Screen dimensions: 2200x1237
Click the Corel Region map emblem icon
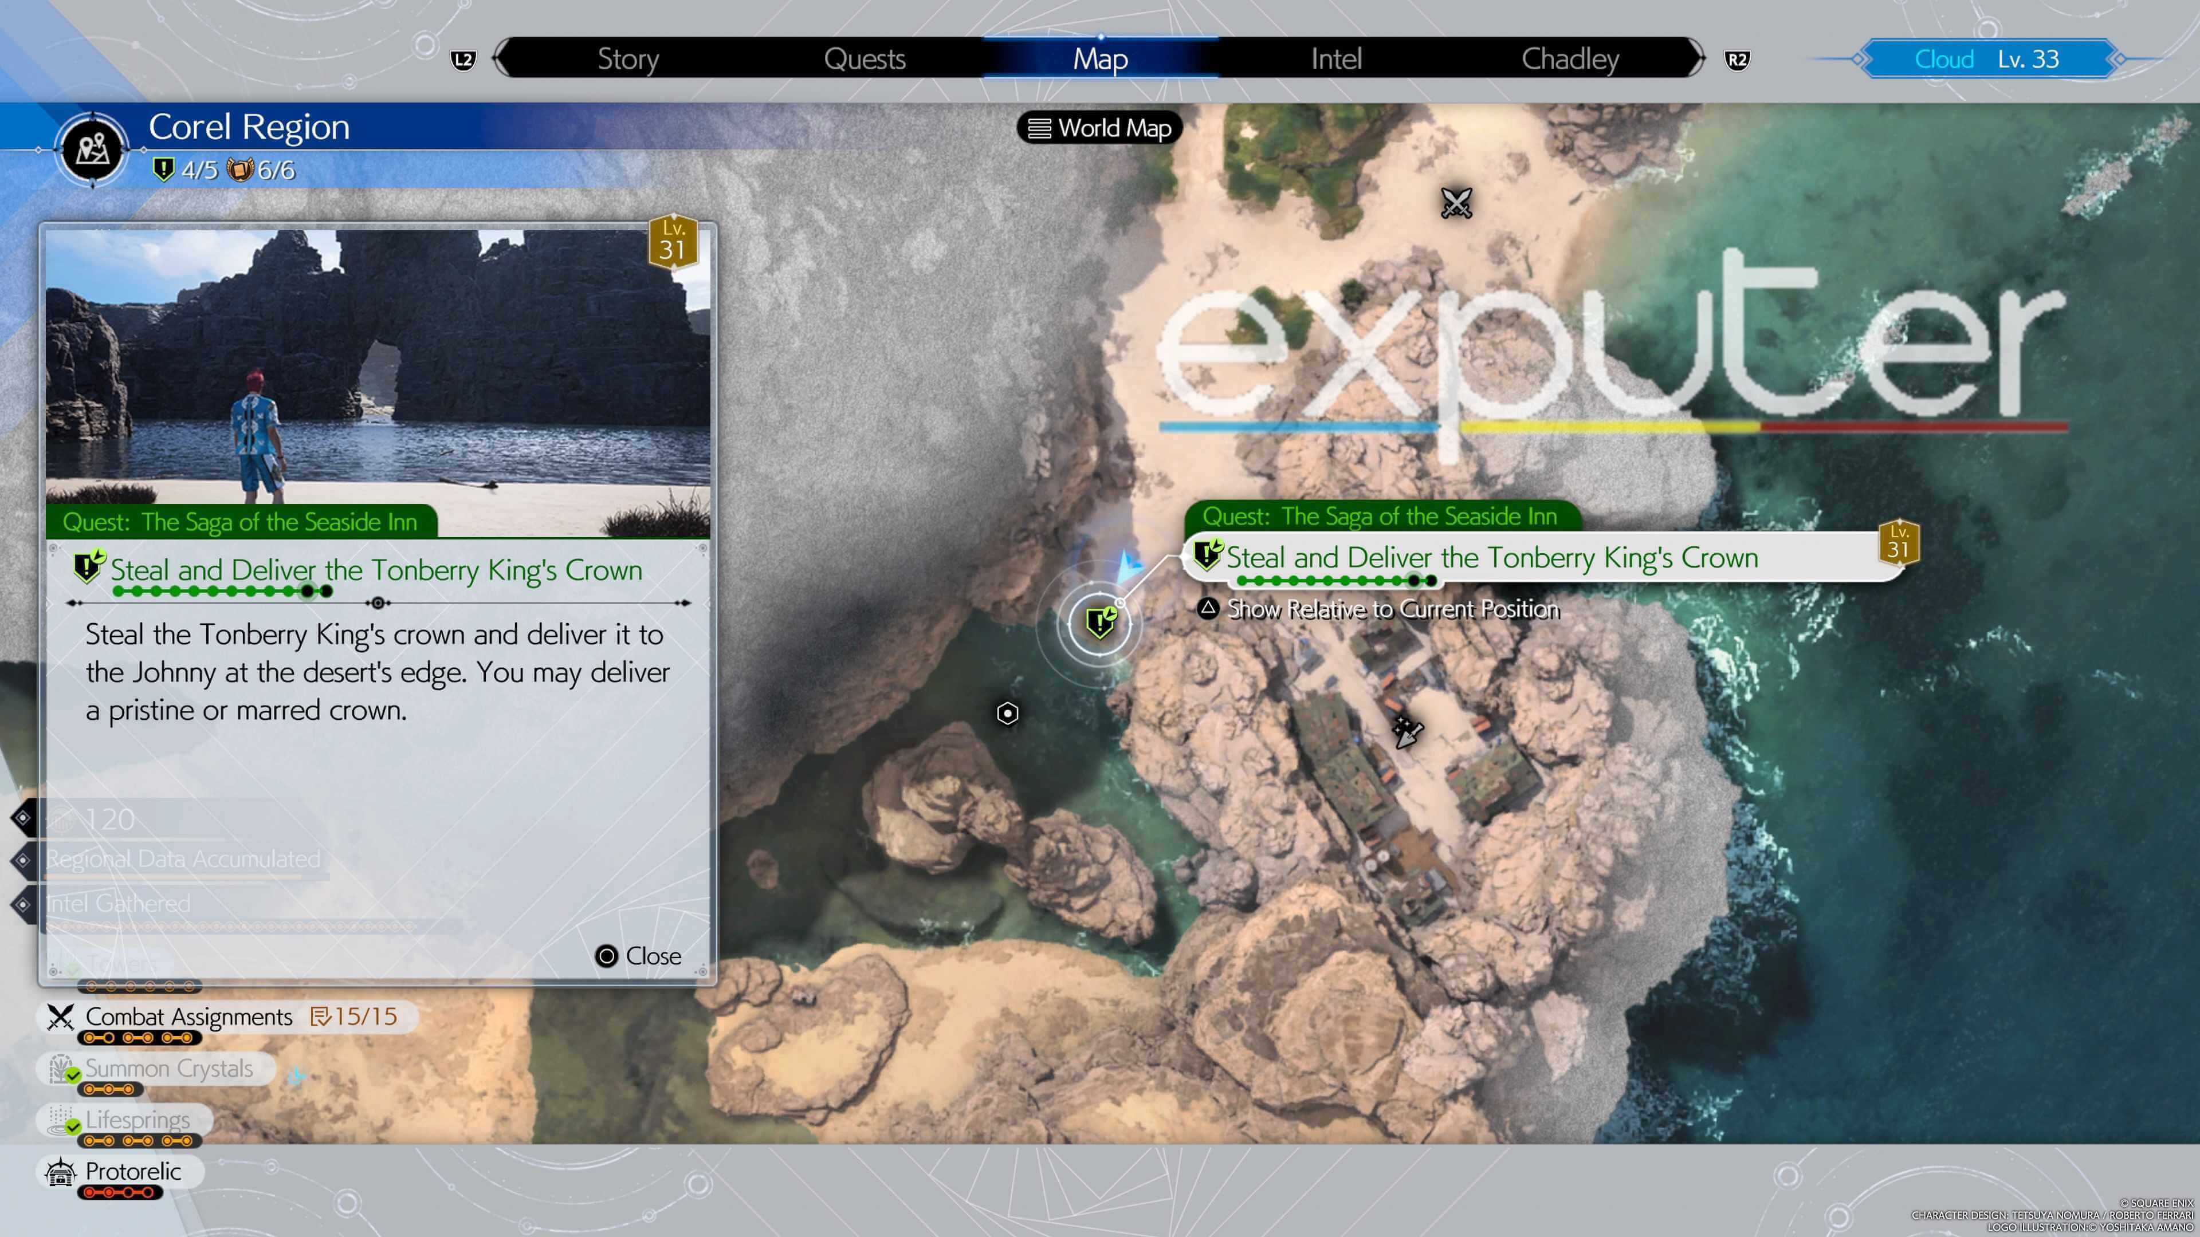pos(92,150)
